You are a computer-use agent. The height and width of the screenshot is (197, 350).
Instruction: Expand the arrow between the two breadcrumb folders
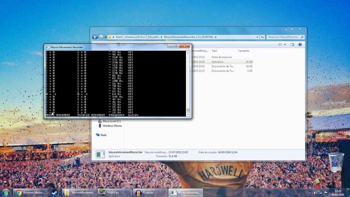pyautogui.click(x=162, y=37)
